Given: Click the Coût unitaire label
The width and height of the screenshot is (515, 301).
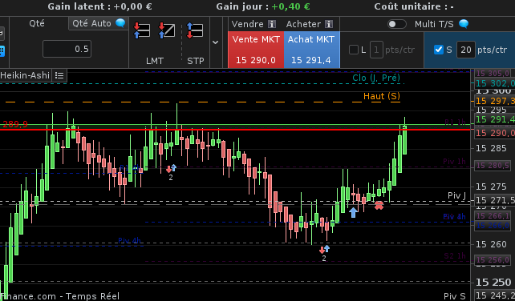Looking at the screenshot, I should click(x=414, y=6).
